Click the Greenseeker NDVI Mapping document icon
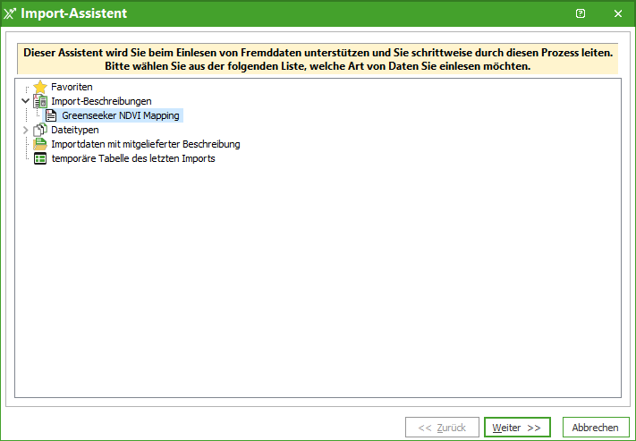The image size is (636, 441). tap(52, 116)
